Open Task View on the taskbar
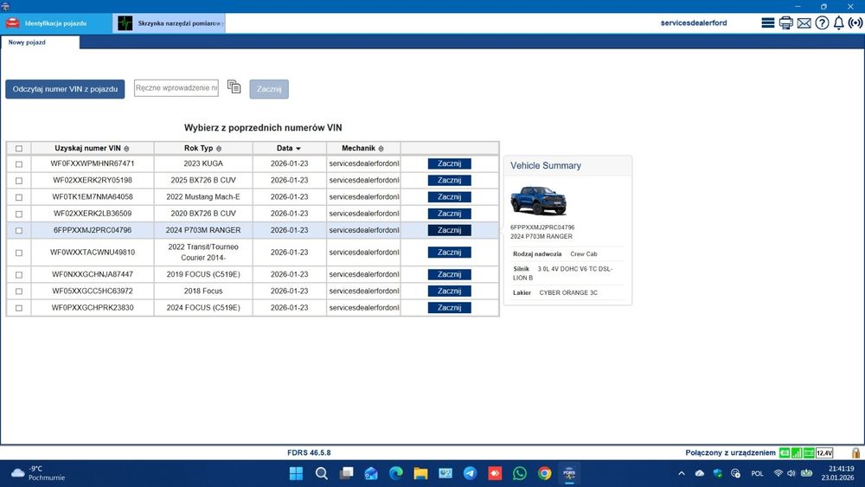Viewport: 865px width, 487px height. coord(347,473)
